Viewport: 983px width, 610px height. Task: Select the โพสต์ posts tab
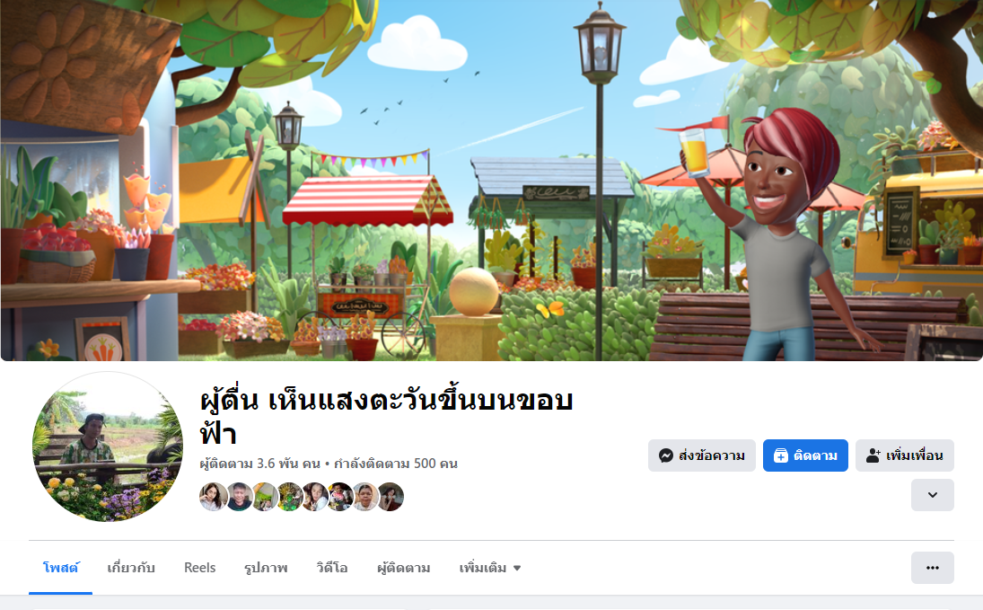click(60, 568)
